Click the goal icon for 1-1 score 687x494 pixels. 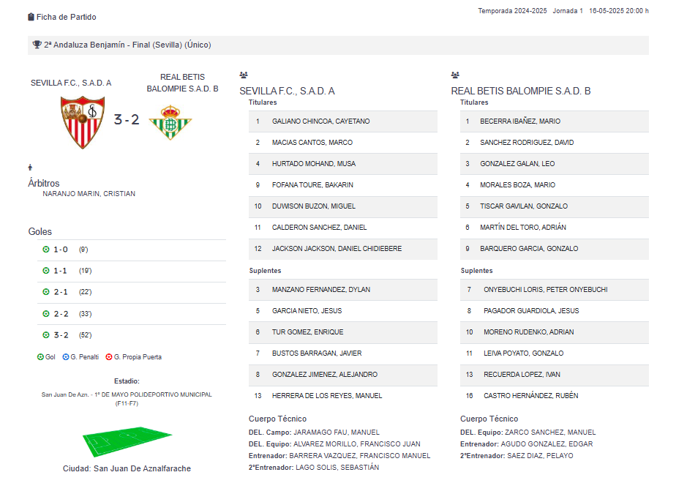click(x=46, y=271)
